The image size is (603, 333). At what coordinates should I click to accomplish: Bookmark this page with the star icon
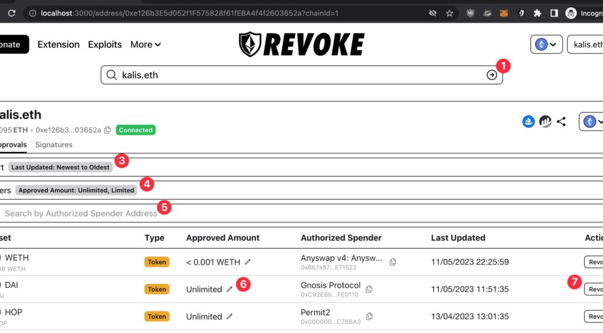coord(449,13)
